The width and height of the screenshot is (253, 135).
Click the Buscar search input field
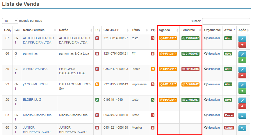(x=226, y=21)
